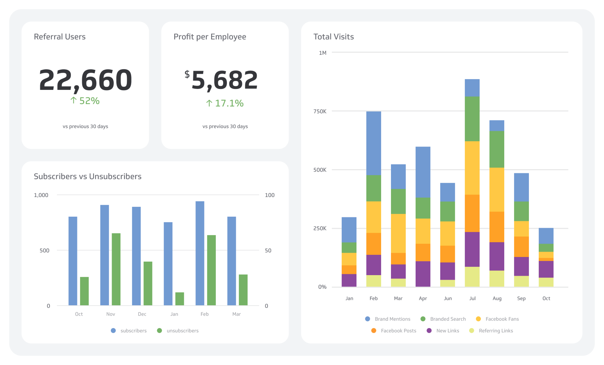Select Jul's yellow Facebook Fans bar segment
The width and height of the screenshot is (604, 365).
(472, 168)
